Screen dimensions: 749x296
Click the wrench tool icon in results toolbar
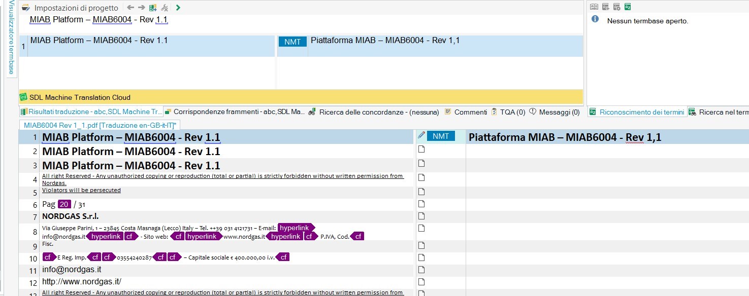coord(164,8)
